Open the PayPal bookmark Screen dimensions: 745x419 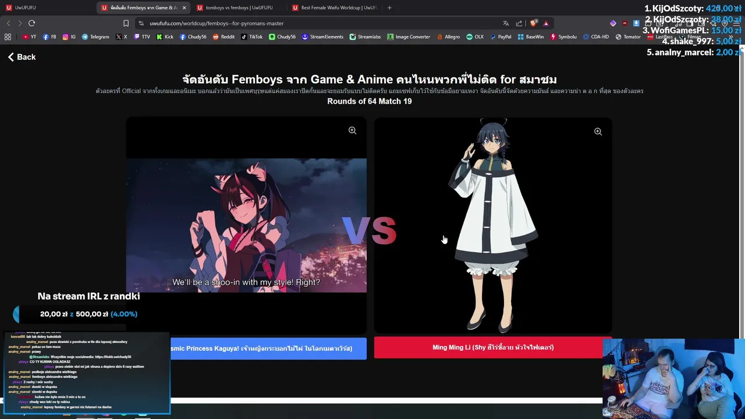(x=501, y=37)
